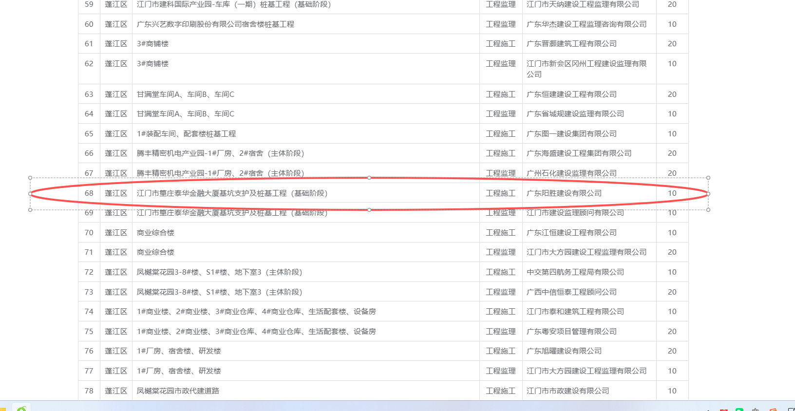The height and width of the screenshot is (411, 795).
Task: Select 广西中信恒泰工程顾问公司 cell
Action: (x=571, y=292)
